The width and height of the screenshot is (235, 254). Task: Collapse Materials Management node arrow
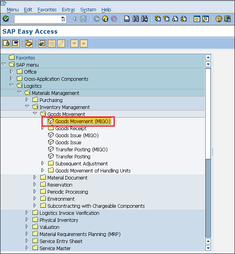click(19, 93)
